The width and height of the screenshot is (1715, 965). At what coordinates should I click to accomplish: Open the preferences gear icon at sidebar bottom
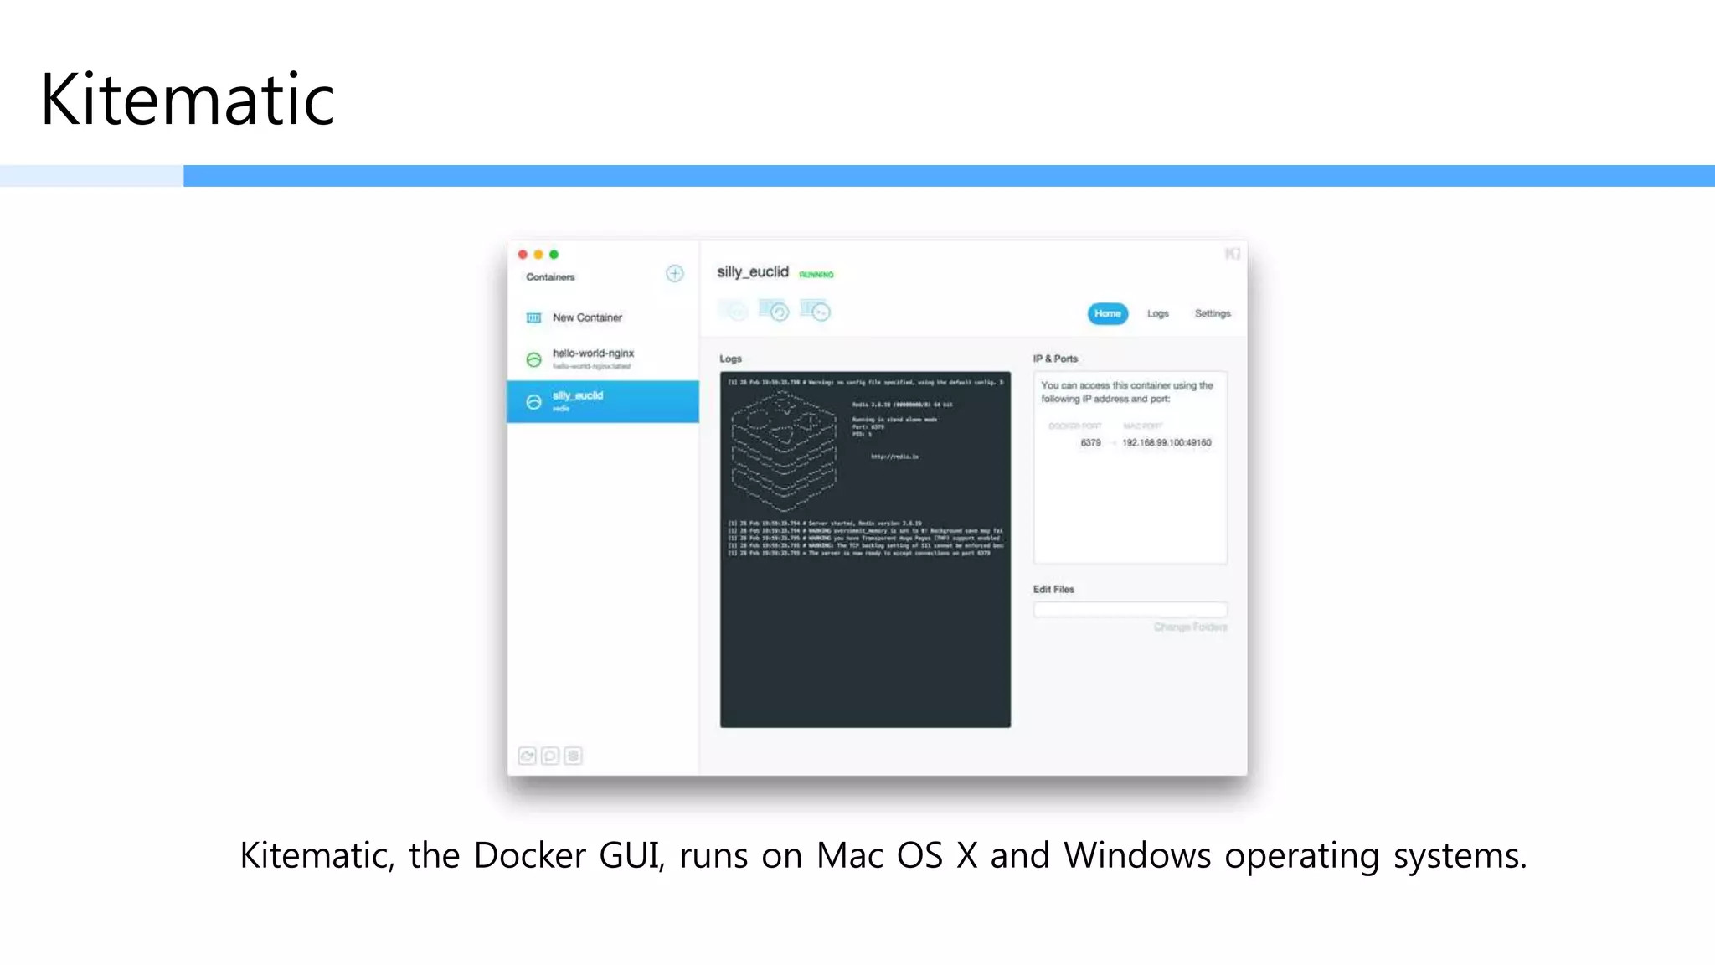click(x=573, y=756)
